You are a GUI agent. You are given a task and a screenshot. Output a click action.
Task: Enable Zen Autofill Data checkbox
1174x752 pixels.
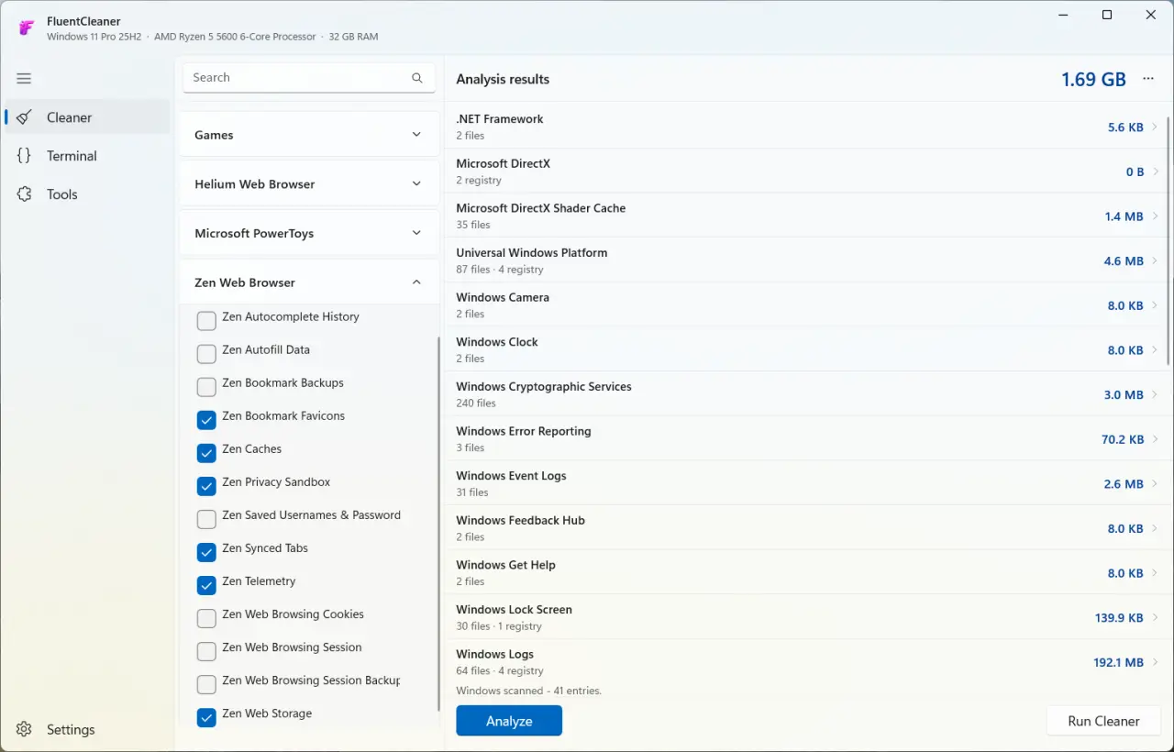pos(206,354)
